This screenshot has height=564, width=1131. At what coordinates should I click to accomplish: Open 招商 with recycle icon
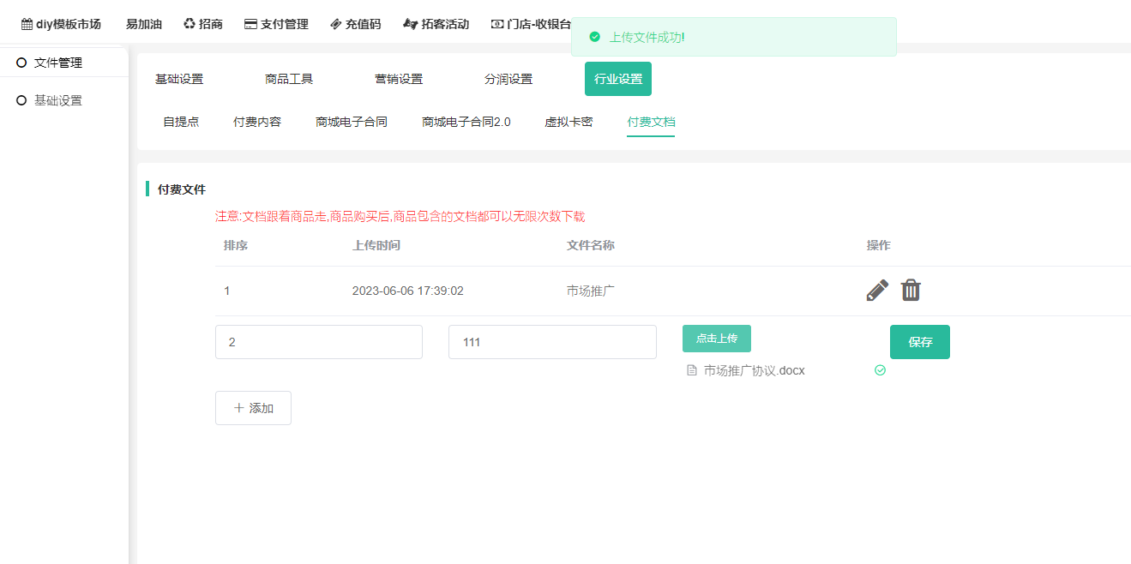203,24
